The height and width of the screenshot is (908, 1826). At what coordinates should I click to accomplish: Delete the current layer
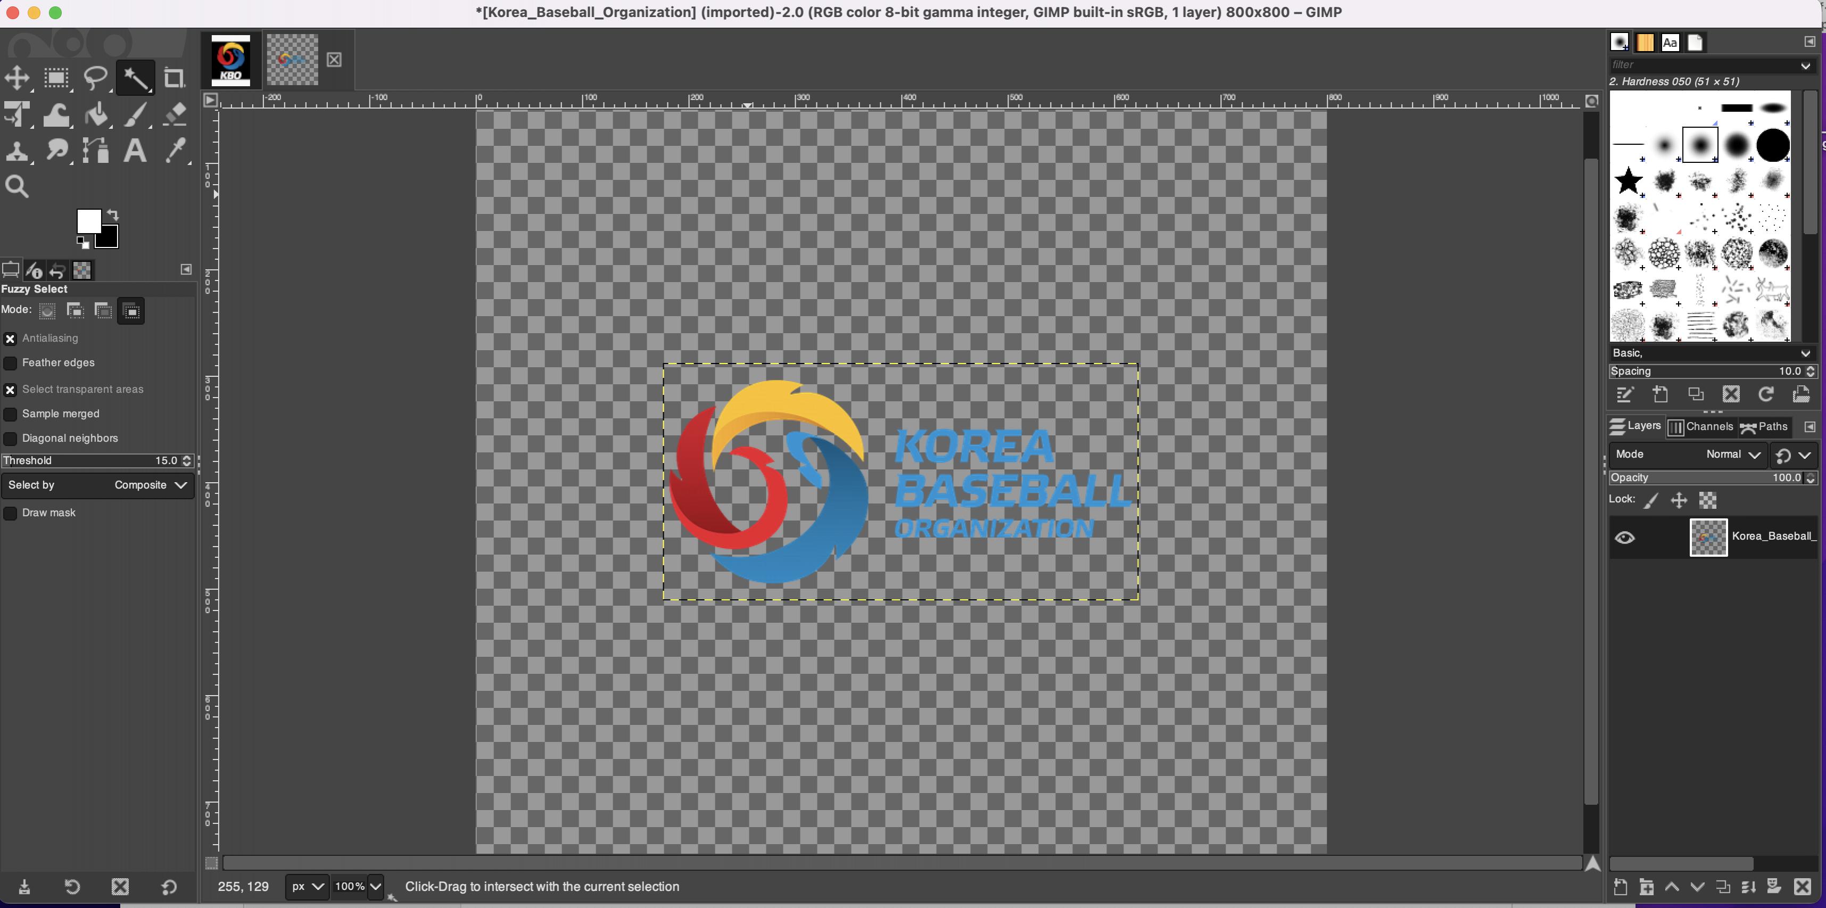click(1803, 887)
